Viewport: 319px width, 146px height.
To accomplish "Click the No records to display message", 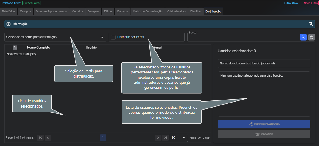I will tap(22, 54).
